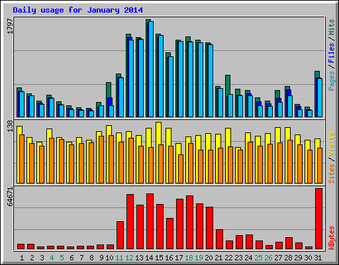
Task: Click day 18 label on the x-axis
Action: (189, 258)
